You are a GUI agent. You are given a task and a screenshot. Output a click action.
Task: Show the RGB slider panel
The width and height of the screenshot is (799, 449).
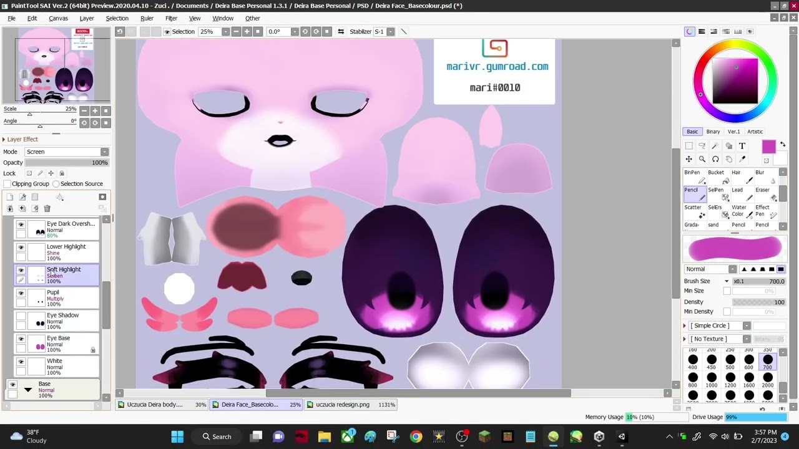[702, 31]
